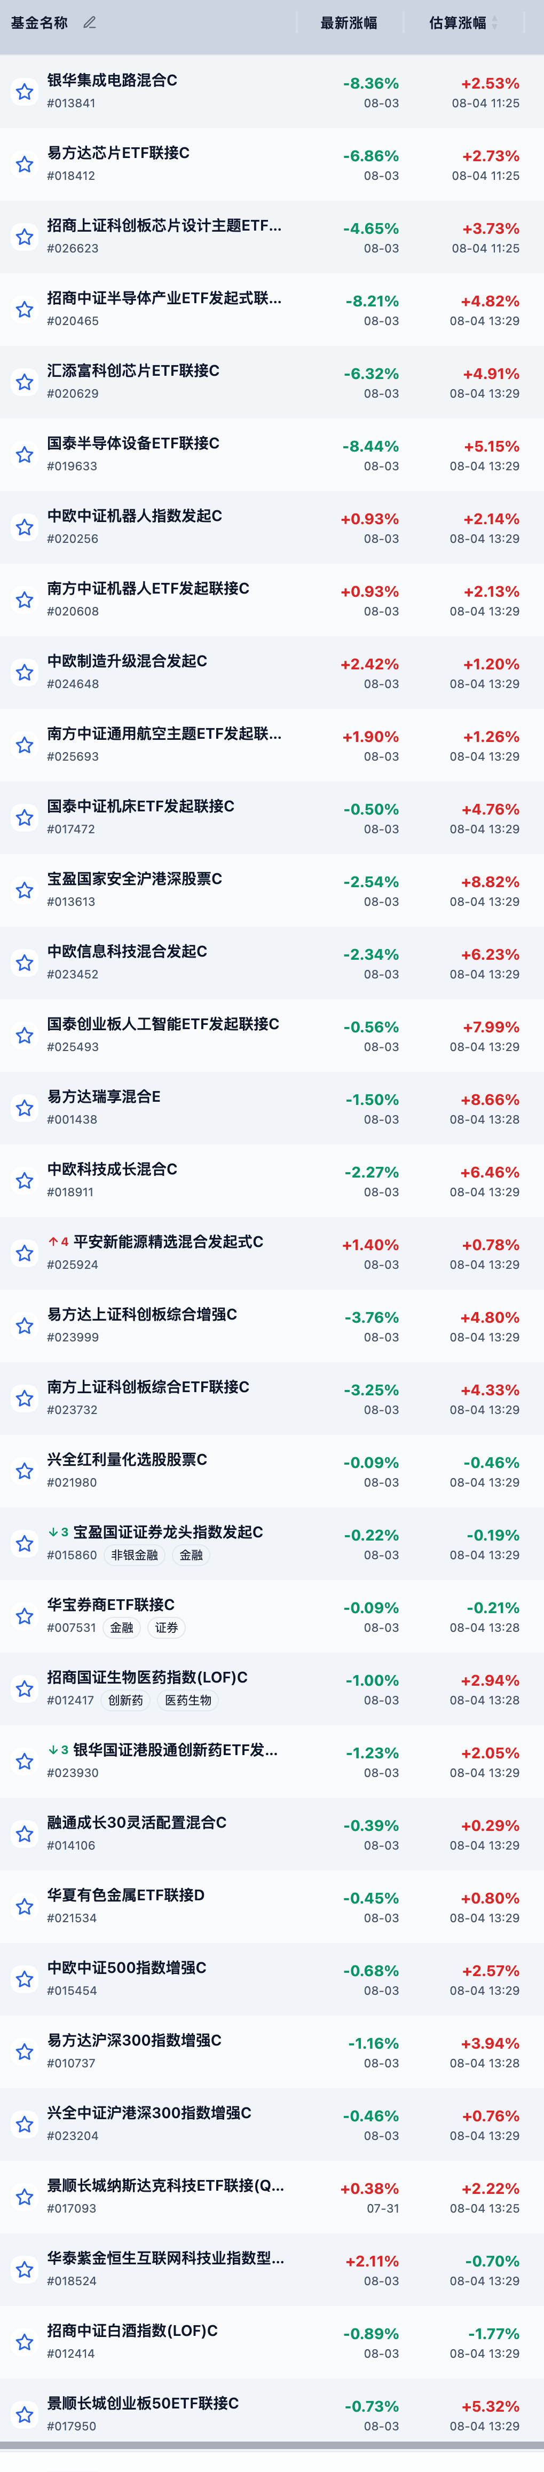
Task: Star the 平安新能源精选混合发起式C fund
Action: click(x=25, y=1253)
